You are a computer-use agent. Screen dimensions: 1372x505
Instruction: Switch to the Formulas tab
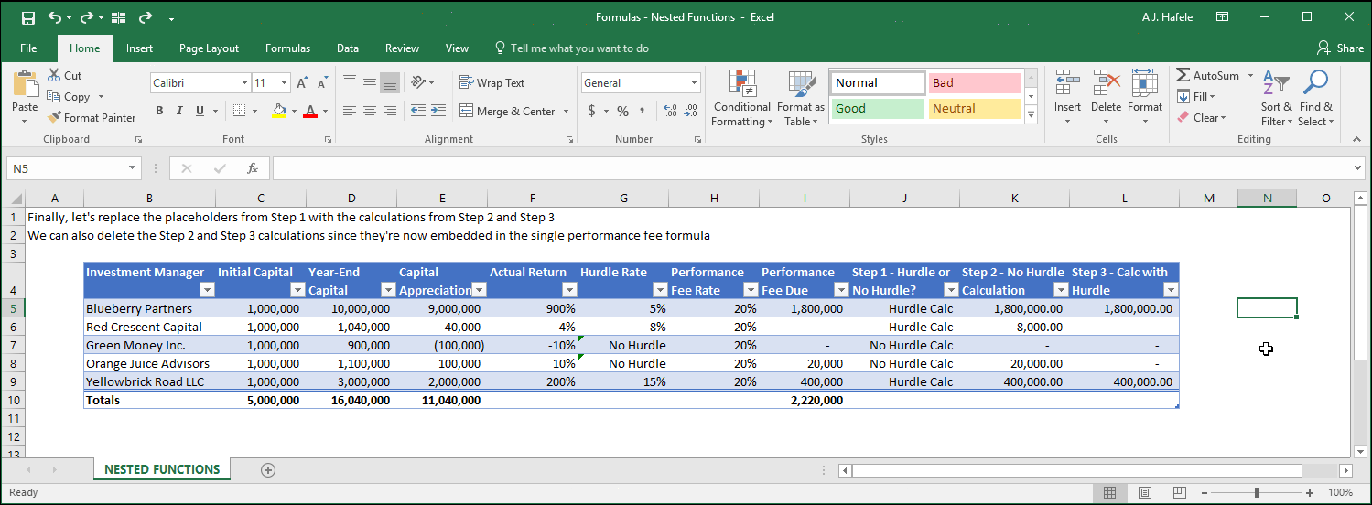pos(287,48)
